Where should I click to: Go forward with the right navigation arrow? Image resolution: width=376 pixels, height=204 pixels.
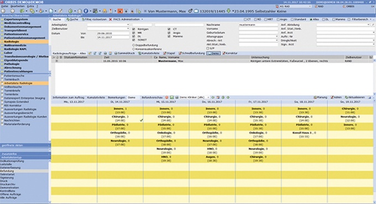pyautogui.click(x=12, y=11)
